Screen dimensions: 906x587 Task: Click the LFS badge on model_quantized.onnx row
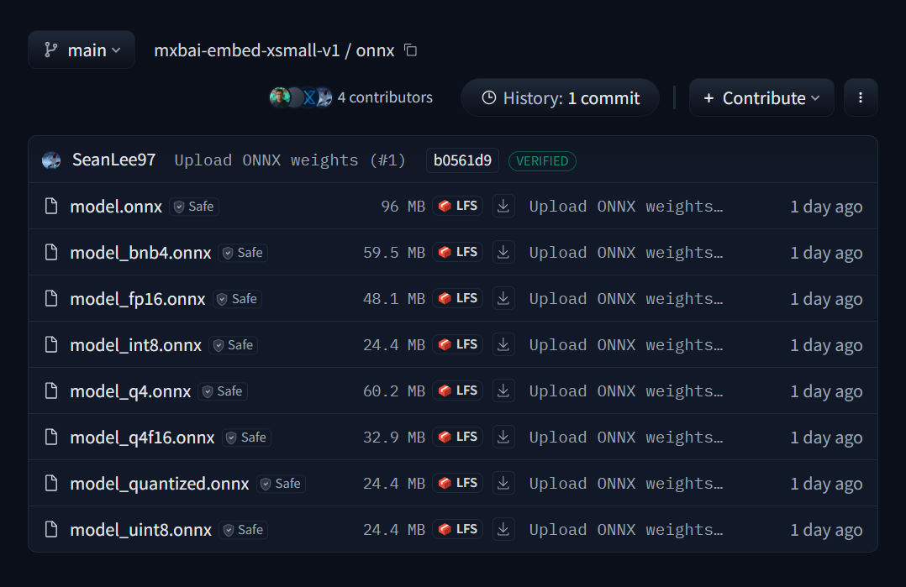pos(457,483)
